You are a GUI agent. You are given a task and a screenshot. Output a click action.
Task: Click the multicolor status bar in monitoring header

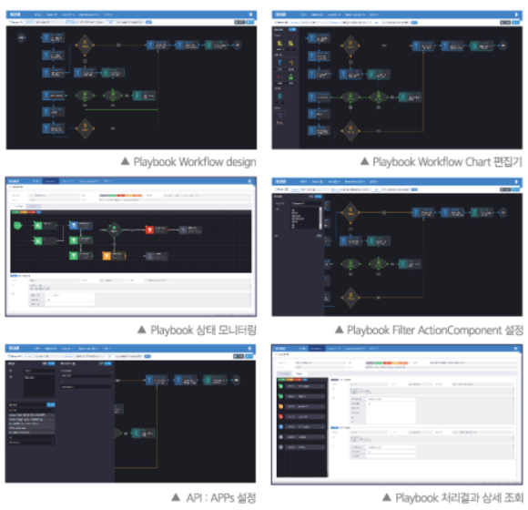(120, 196)
